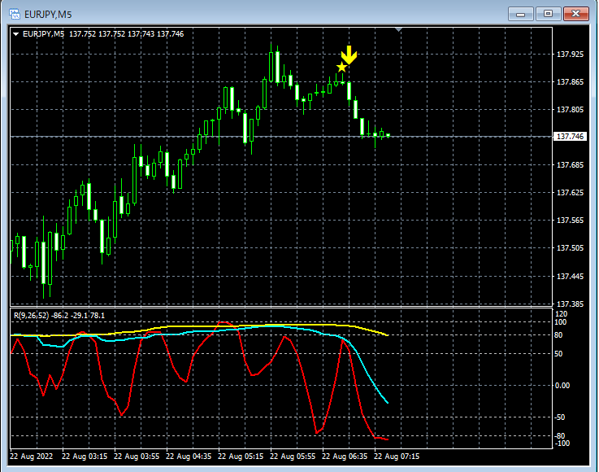Click the 22 Aug 07:15 time label
599x472 pixels.
point(396,457)
